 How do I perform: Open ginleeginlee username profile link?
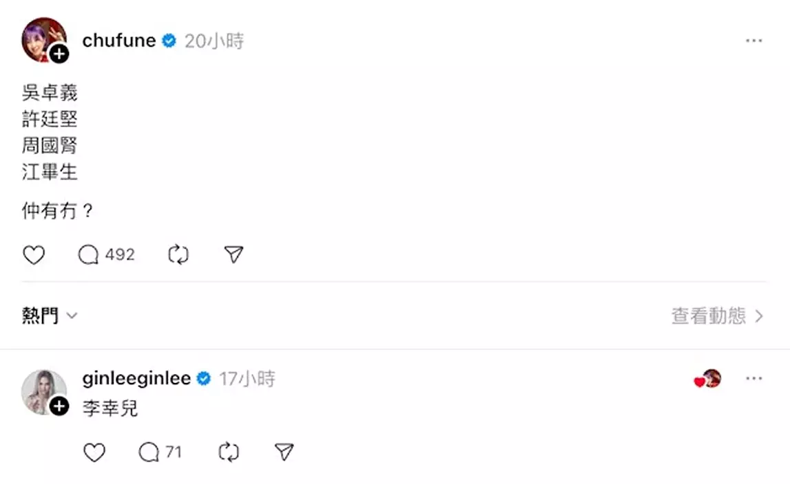tap(136, 379)
